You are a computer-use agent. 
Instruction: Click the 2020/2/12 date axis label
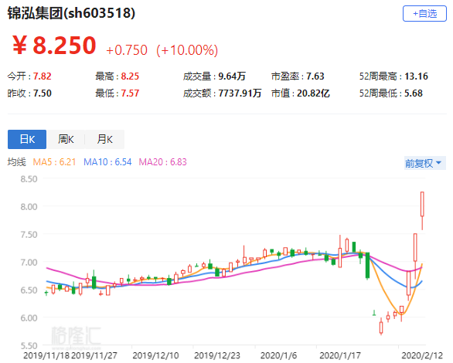(x=422, y=355)
